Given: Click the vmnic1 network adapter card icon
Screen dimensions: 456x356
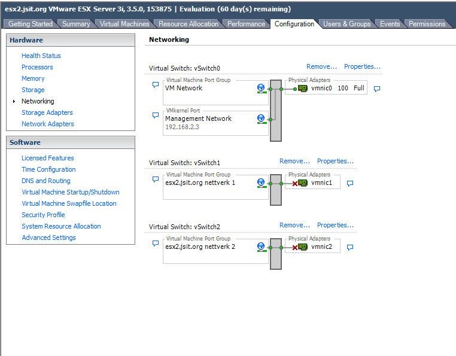Looking at the screenshot, I should coord(303,183).
